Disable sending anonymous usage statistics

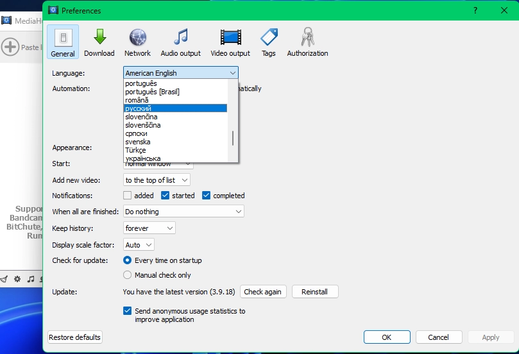128,311
